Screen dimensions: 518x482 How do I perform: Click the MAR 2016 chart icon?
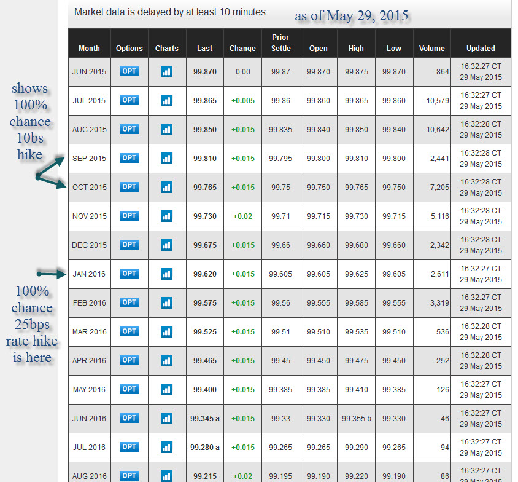coord(167,332)
